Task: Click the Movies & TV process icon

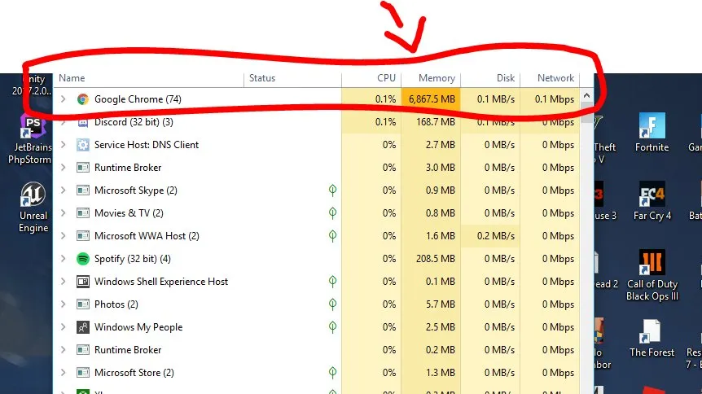Action: point(83,213)
